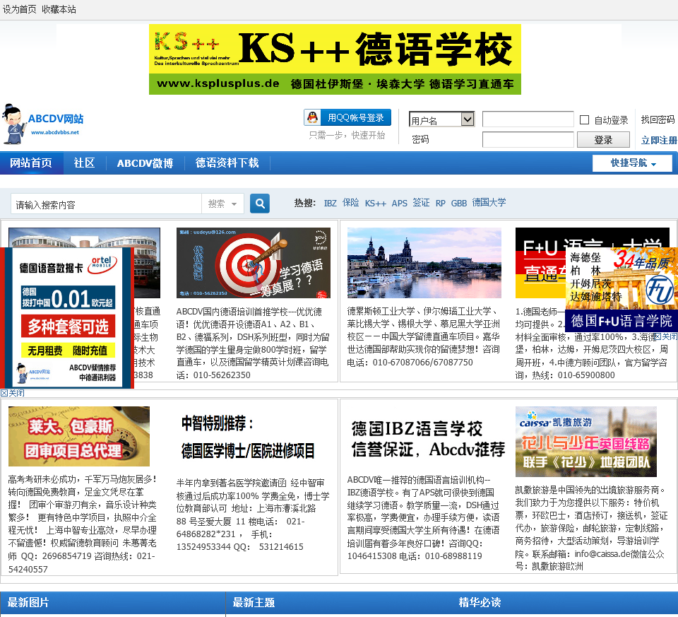Click the search content input box

(x=106, y=204)
